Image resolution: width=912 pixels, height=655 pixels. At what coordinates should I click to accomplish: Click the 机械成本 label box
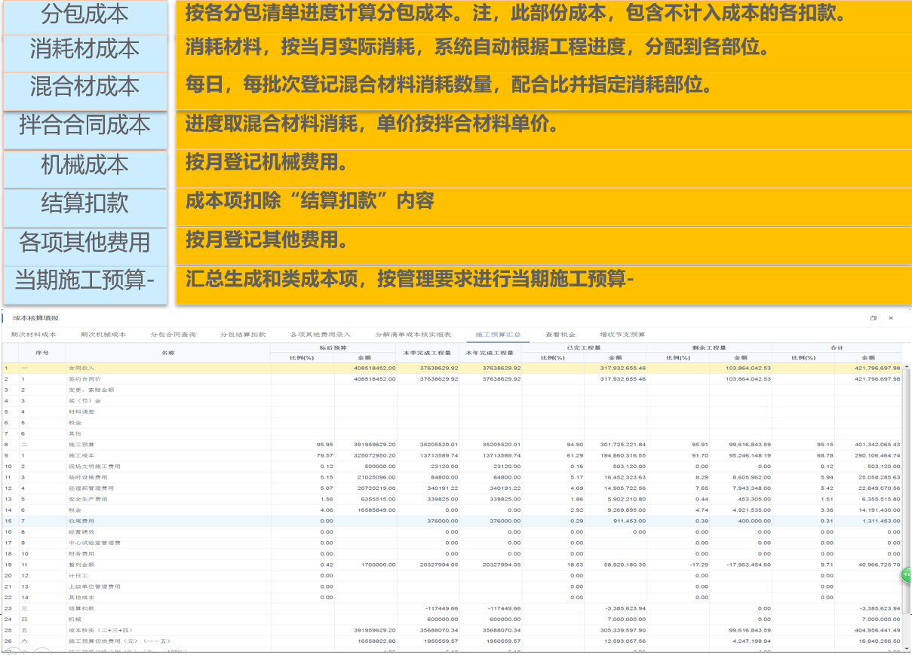click(84, 165)
